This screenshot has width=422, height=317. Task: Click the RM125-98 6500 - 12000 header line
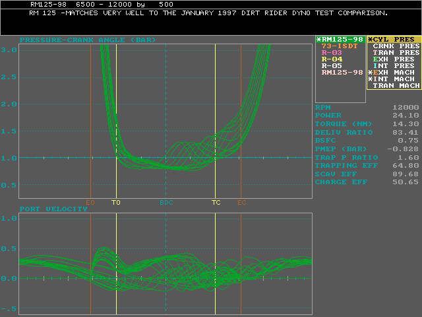102,5
